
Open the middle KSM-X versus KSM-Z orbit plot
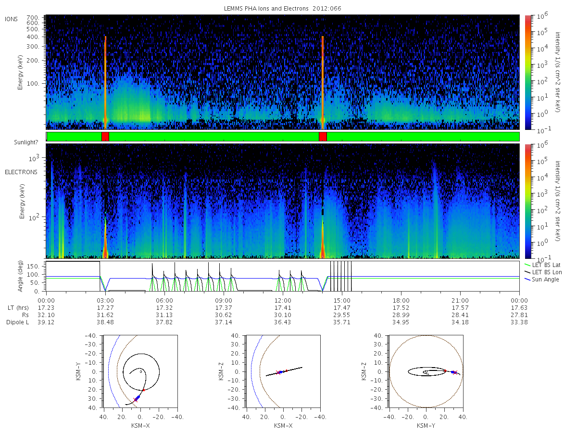point(283,371)
